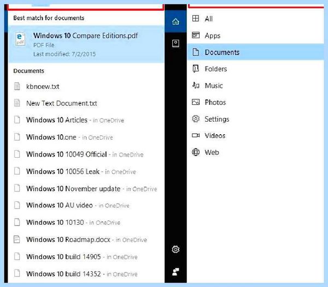The width and height of the screenshot is (328, 287).
Task: Click file icon beside Windows 10 AU video
Action: tap(17, 205)
